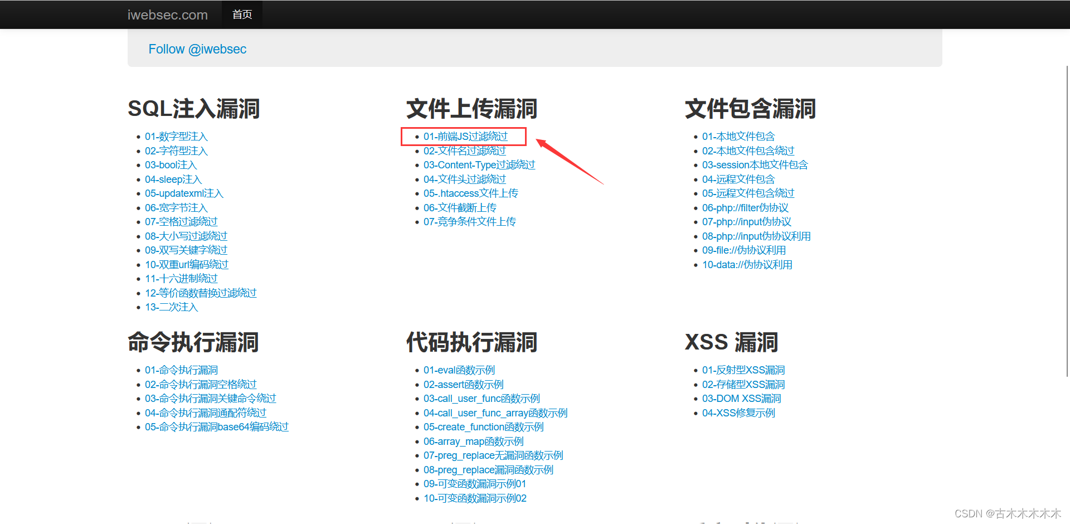Open 01-命令执行漏洞 link

pos(181,370)
